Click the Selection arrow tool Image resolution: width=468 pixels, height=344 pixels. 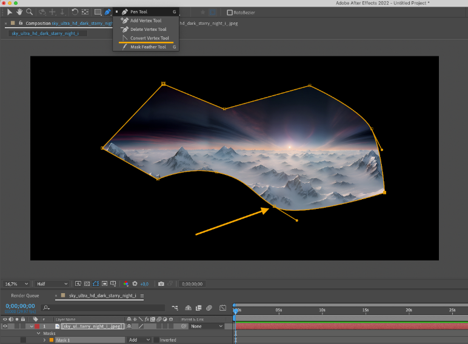(10, 12)
